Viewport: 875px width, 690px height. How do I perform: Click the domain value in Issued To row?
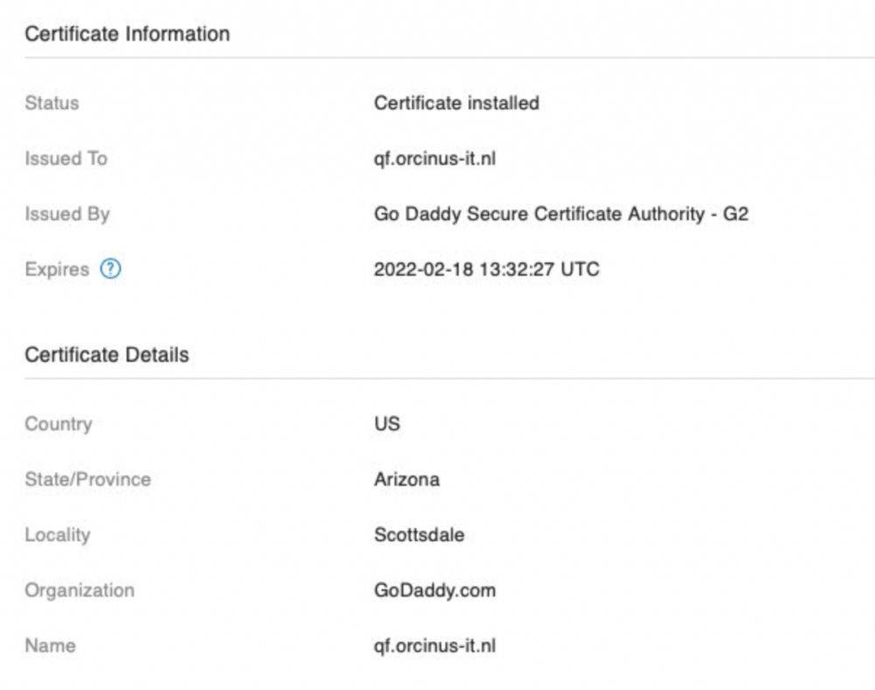click(435, 158)
